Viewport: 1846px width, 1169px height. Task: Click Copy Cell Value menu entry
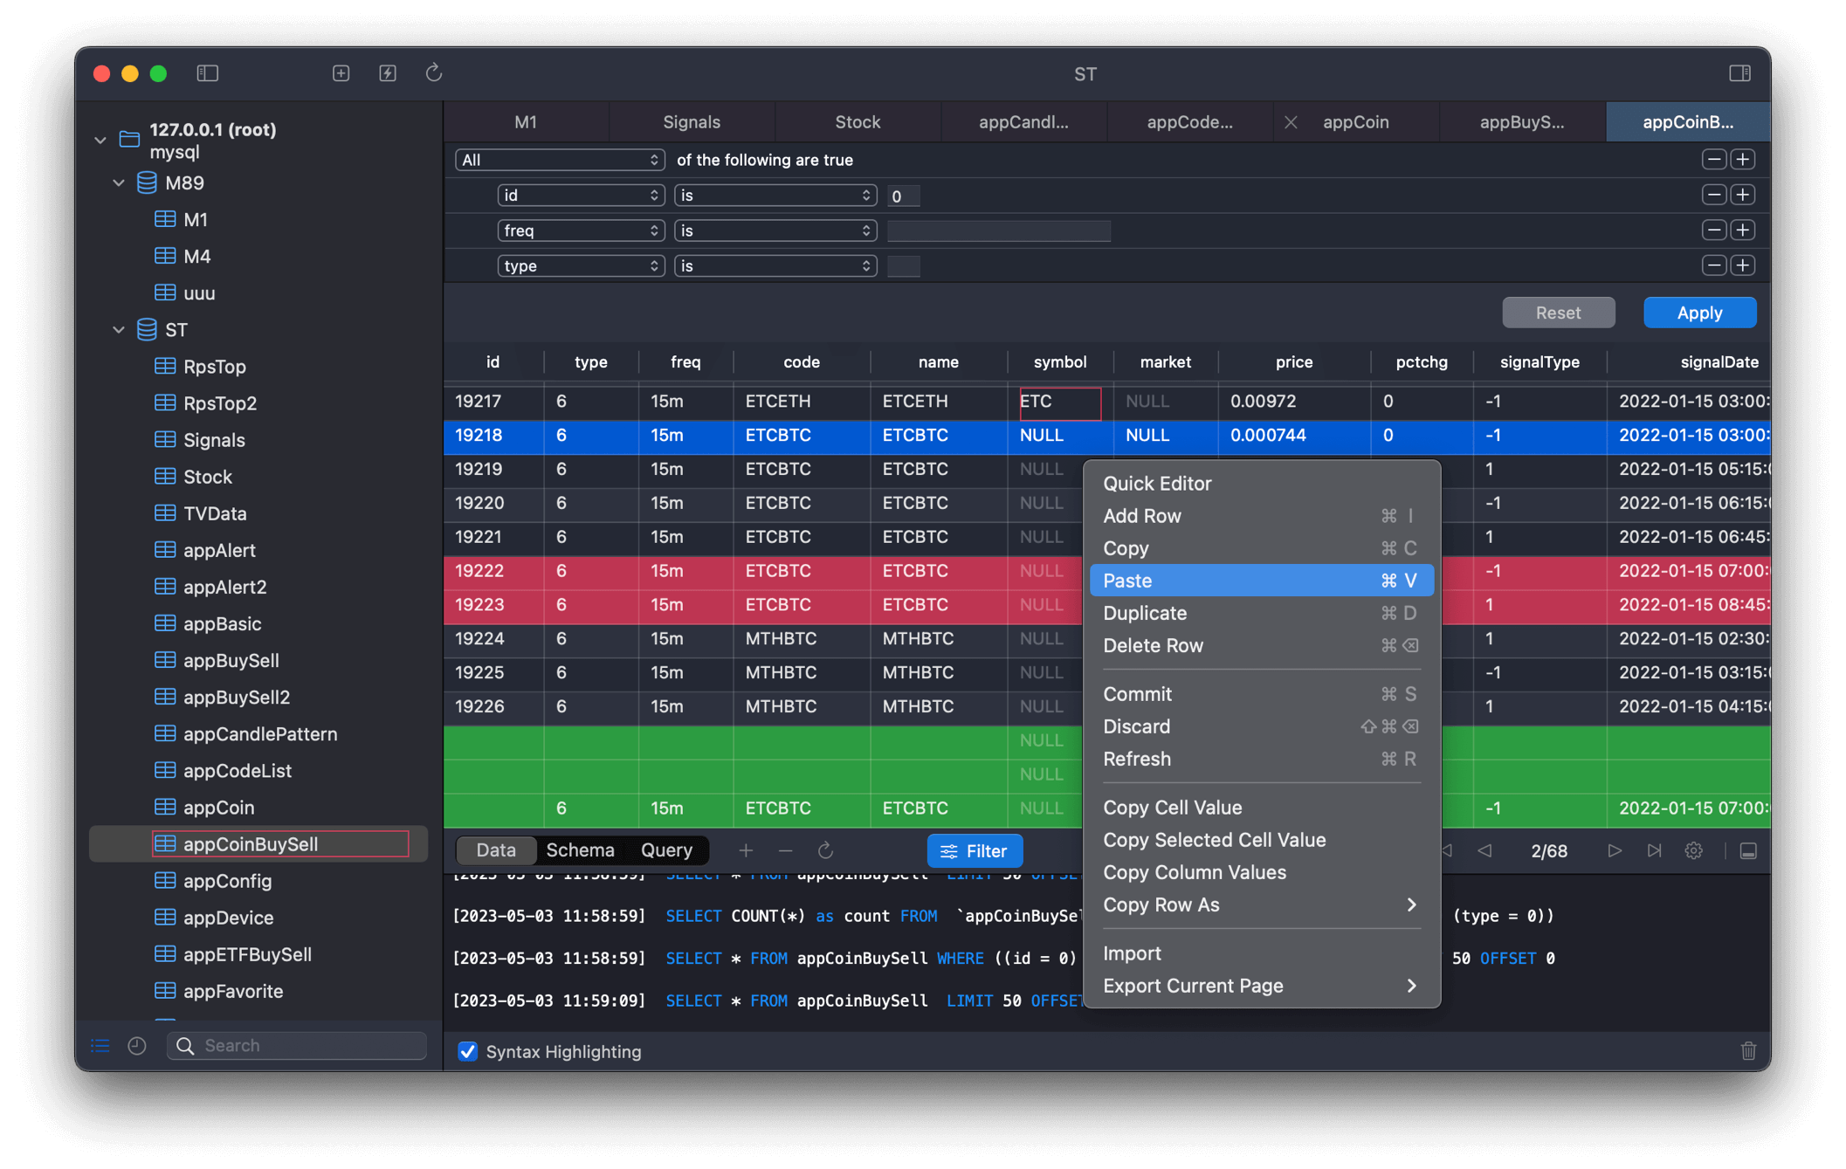[1261, 808]
